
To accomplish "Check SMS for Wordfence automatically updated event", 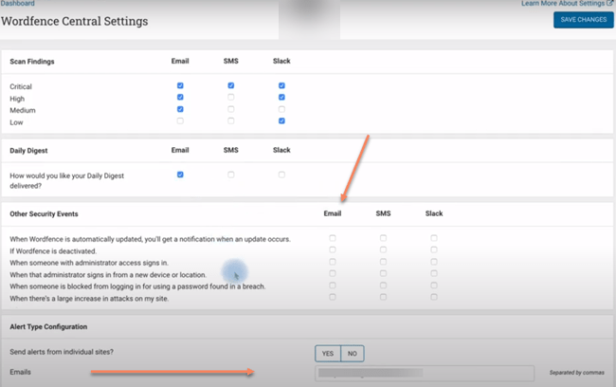I will coord(383,238).
